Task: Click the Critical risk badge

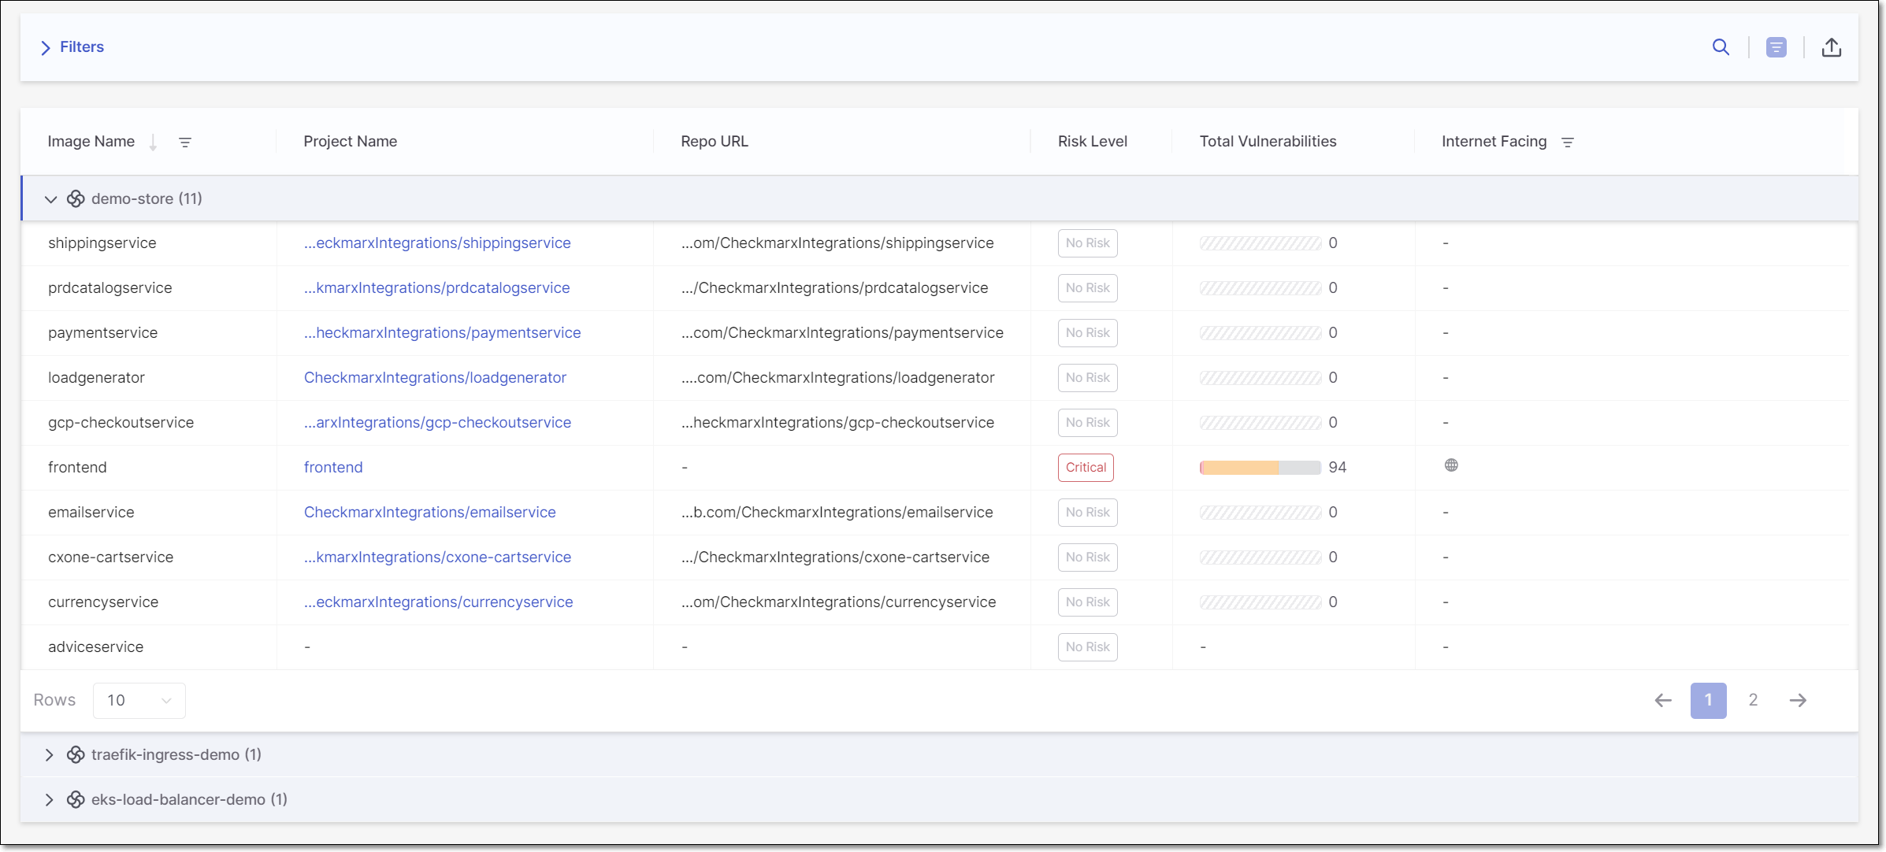Action: click(x=1086, y=468)
